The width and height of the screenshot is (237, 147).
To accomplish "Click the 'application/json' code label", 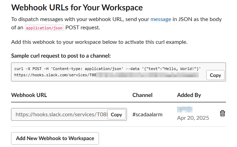I will pyautogui.click(x=44, y=28).
